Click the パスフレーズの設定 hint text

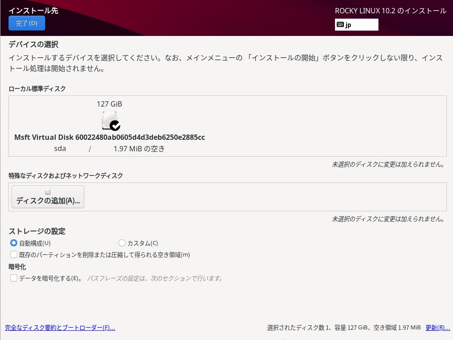pyautogui.click(x=155, y=278)
